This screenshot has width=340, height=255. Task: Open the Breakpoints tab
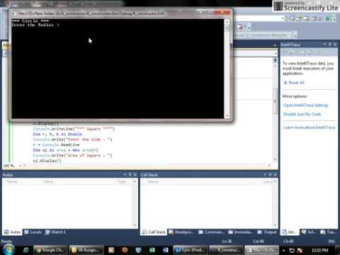tap(181, 232)
